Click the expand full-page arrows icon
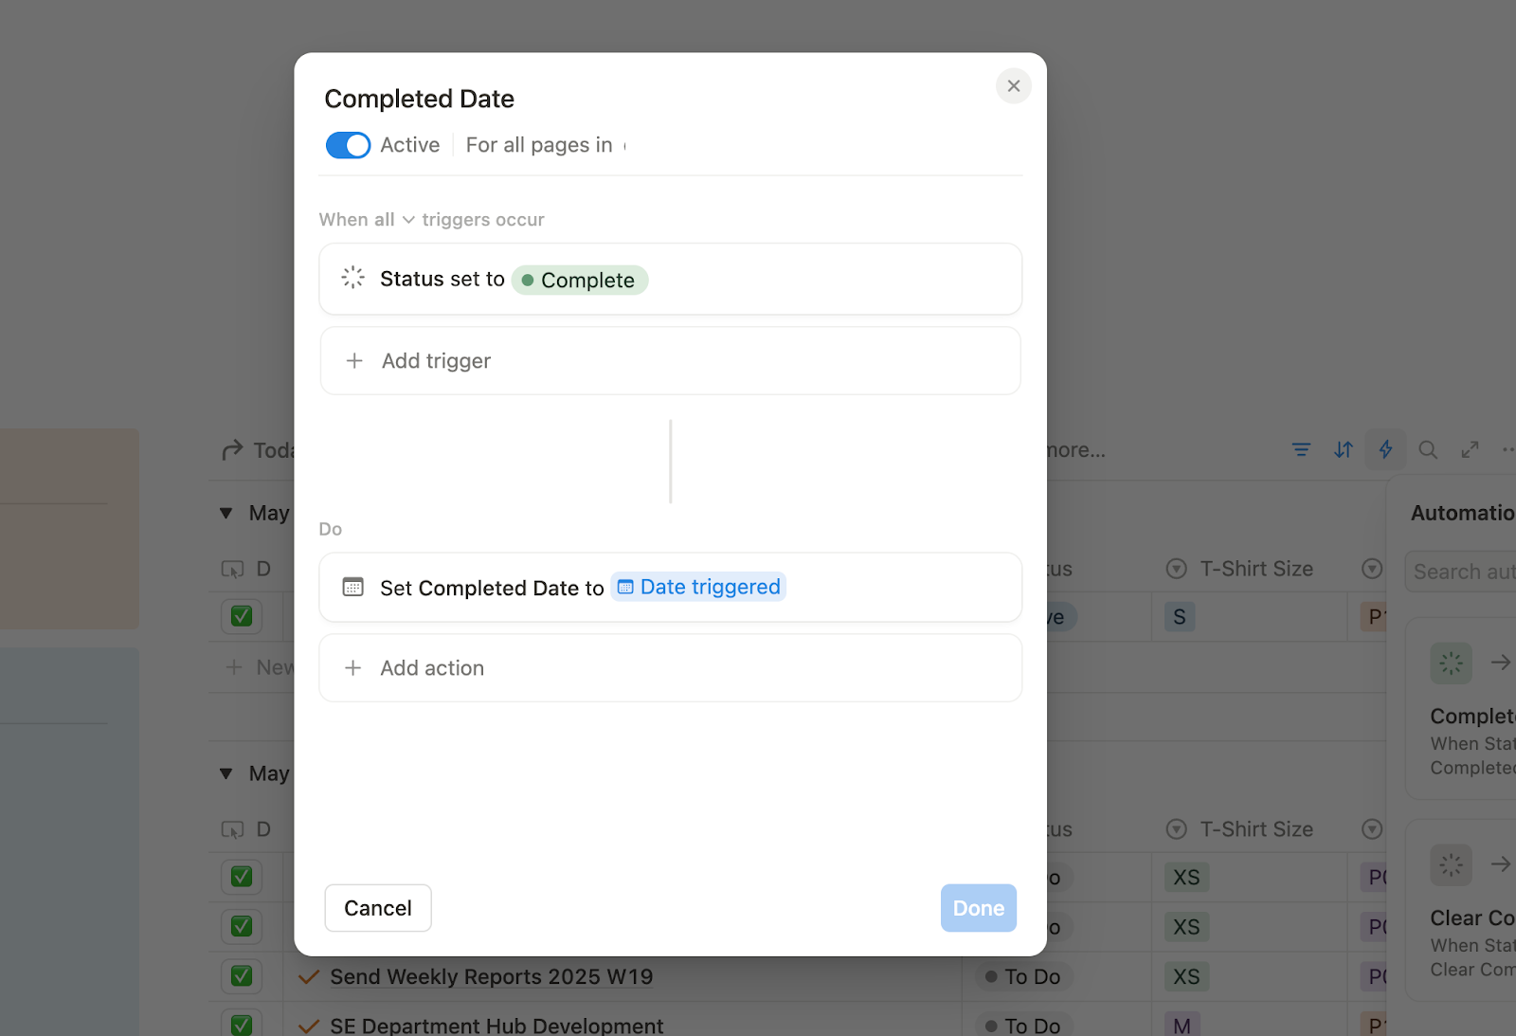This screenshot has height=1036, width=1516. 1470,450
